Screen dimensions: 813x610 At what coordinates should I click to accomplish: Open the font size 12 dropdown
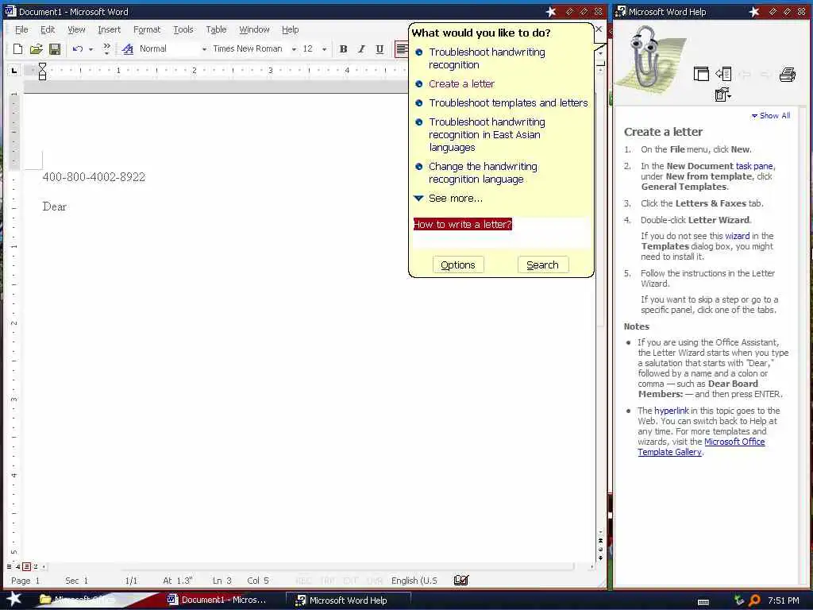coord(325,49)
